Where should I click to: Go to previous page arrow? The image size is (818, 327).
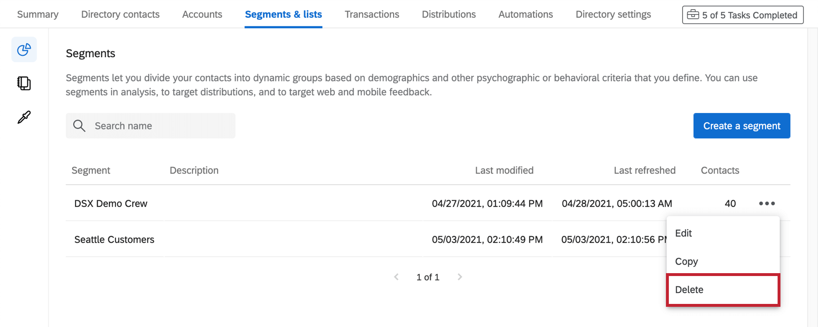(x=396, y=277)
